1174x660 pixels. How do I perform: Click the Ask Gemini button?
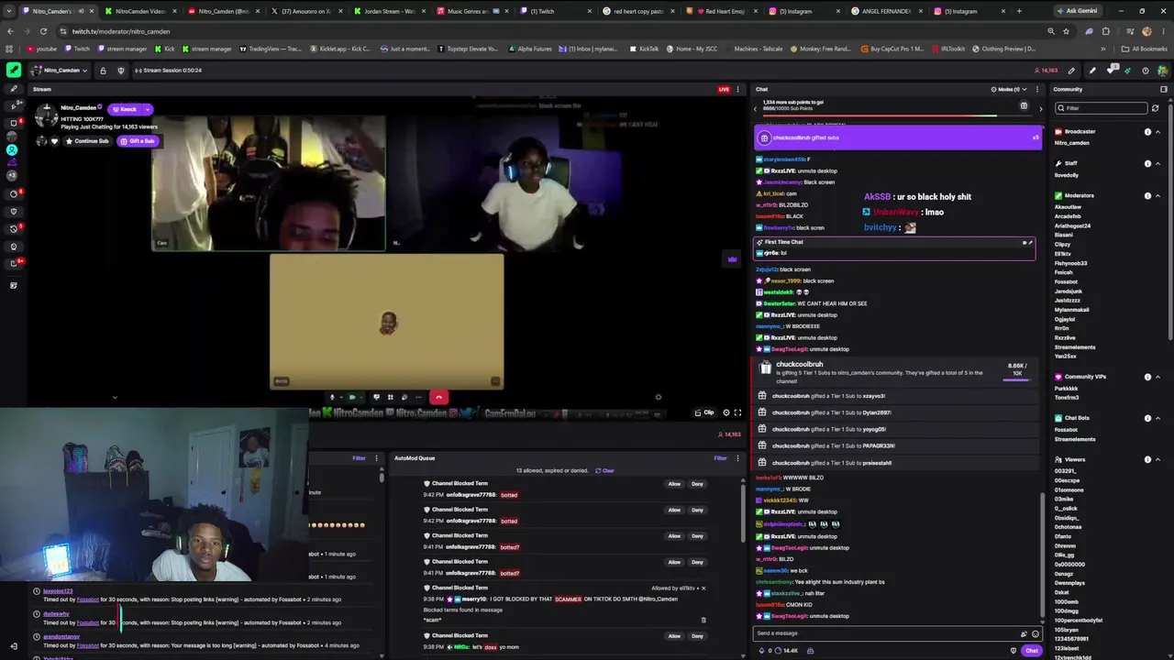tap(1078, 11)
